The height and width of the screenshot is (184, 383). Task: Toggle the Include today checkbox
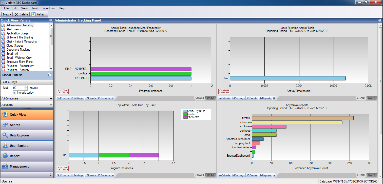coord(14,93)
